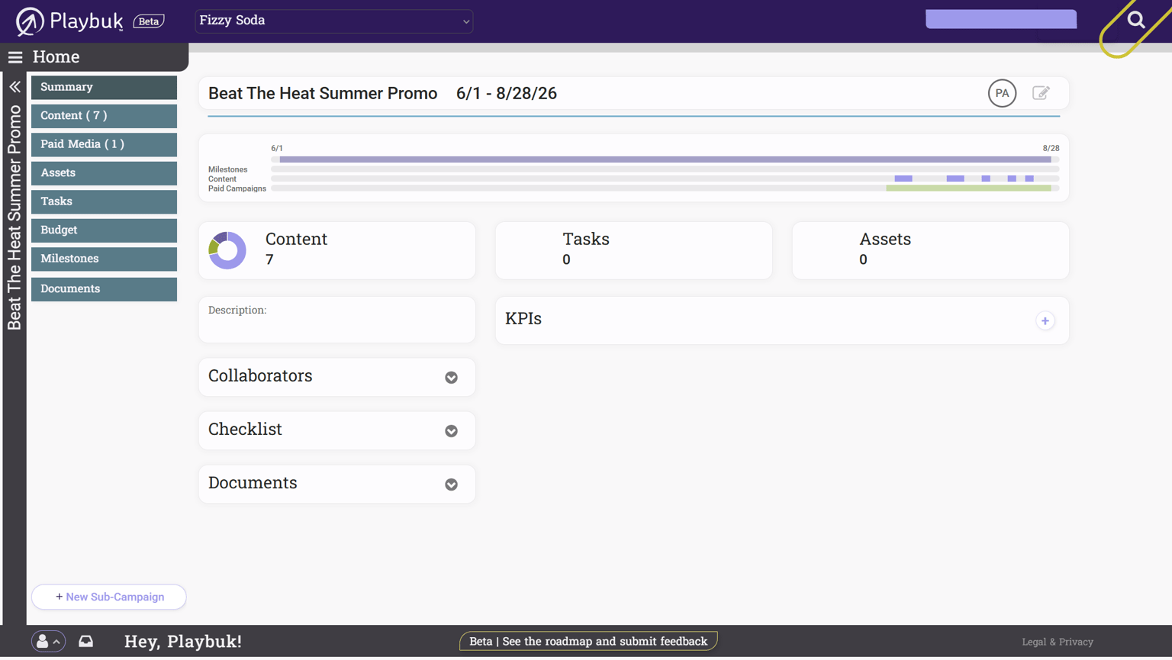
Task: Click the Hey, Playbuk! greeting
Action: [183, 642]
